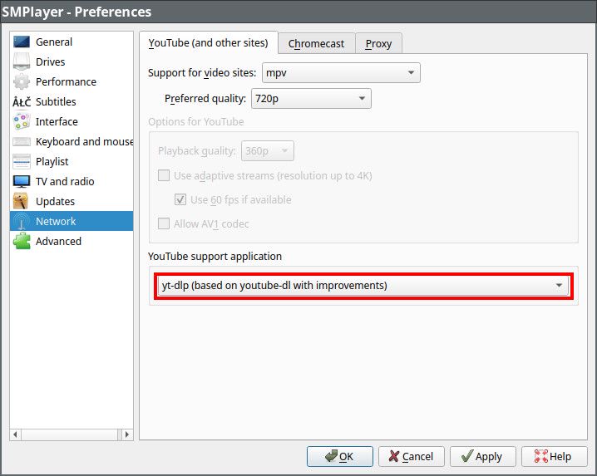Image resolution: width=597 pixels, height=476 pixels.
Task: Click the Playlist icon in sidebar
Action: (22, 162)
